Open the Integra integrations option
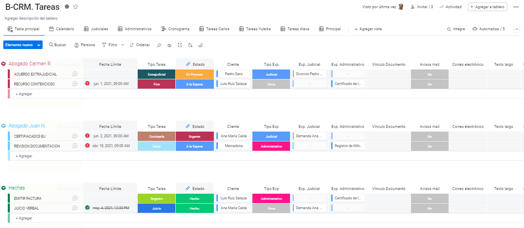This screenshot has width=524, height=228. [456, 29]
